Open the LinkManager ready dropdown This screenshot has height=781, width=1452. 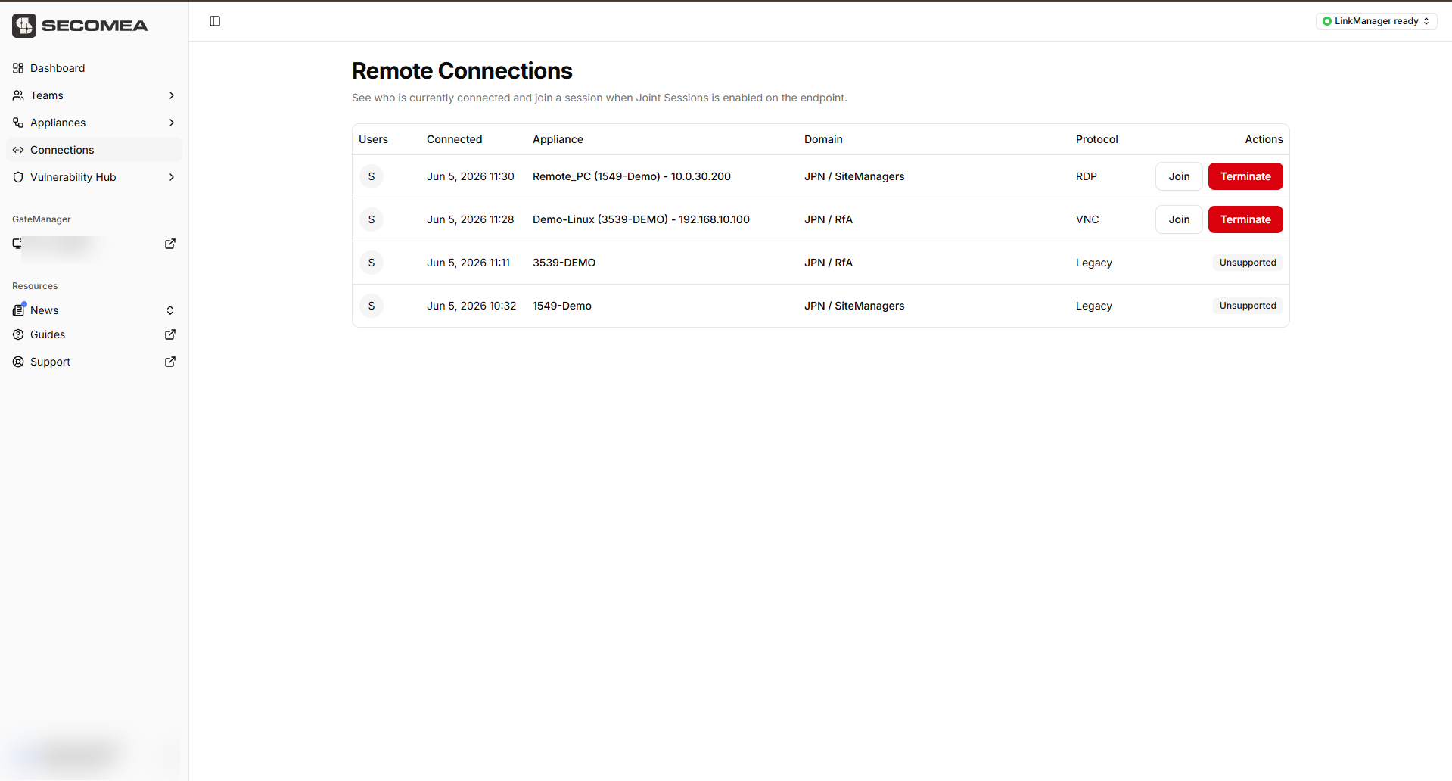pyautogui.click(x=1376, y=21)
